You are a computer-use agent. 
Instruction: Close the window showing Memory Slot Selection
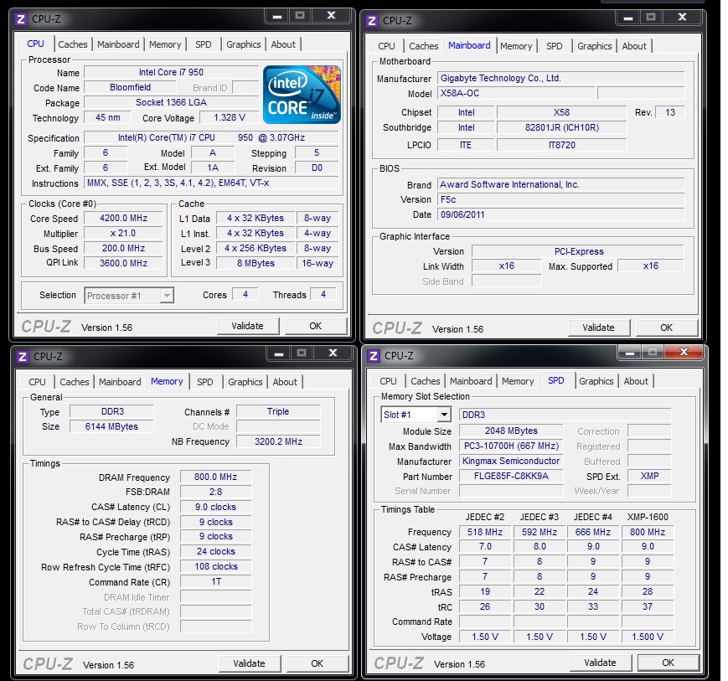684,353
